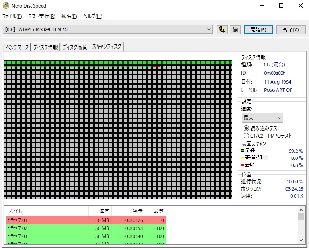The width and height of the screenshot is (309, 248).
Task: Open the drive selection dropdown ATAPI iHAS324
Action: coord(107,29)
